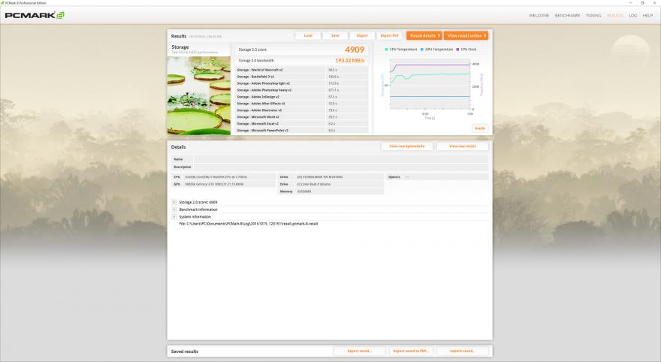661x362 pixels.
Task: Click in the Name field
Action: click(340, 159)
